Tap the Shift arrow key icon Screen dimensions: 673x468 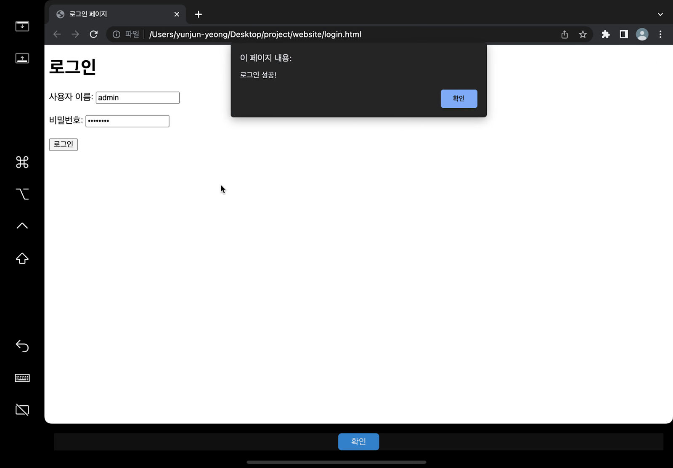(22, 258)
